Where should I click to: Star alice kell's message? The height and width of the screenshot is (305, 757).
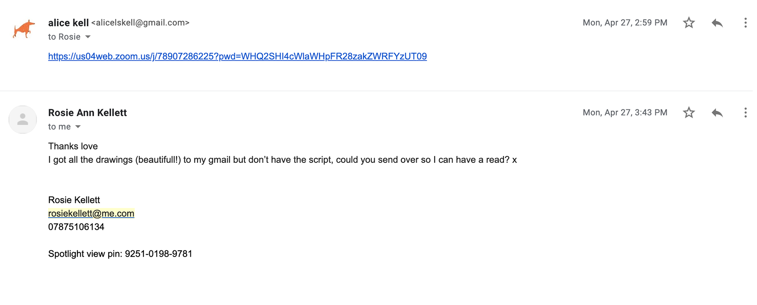click(x=689, y=23)
